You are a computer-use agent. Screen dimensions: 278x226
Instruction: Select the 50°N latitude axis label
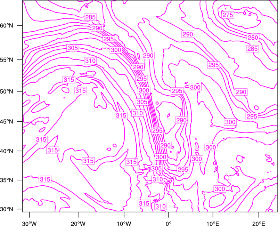click(x=7, y=91)
